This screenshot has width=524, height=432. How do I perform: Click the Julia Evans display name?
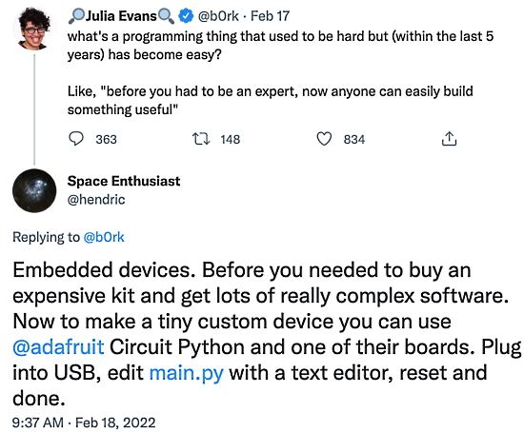point(121,16)
